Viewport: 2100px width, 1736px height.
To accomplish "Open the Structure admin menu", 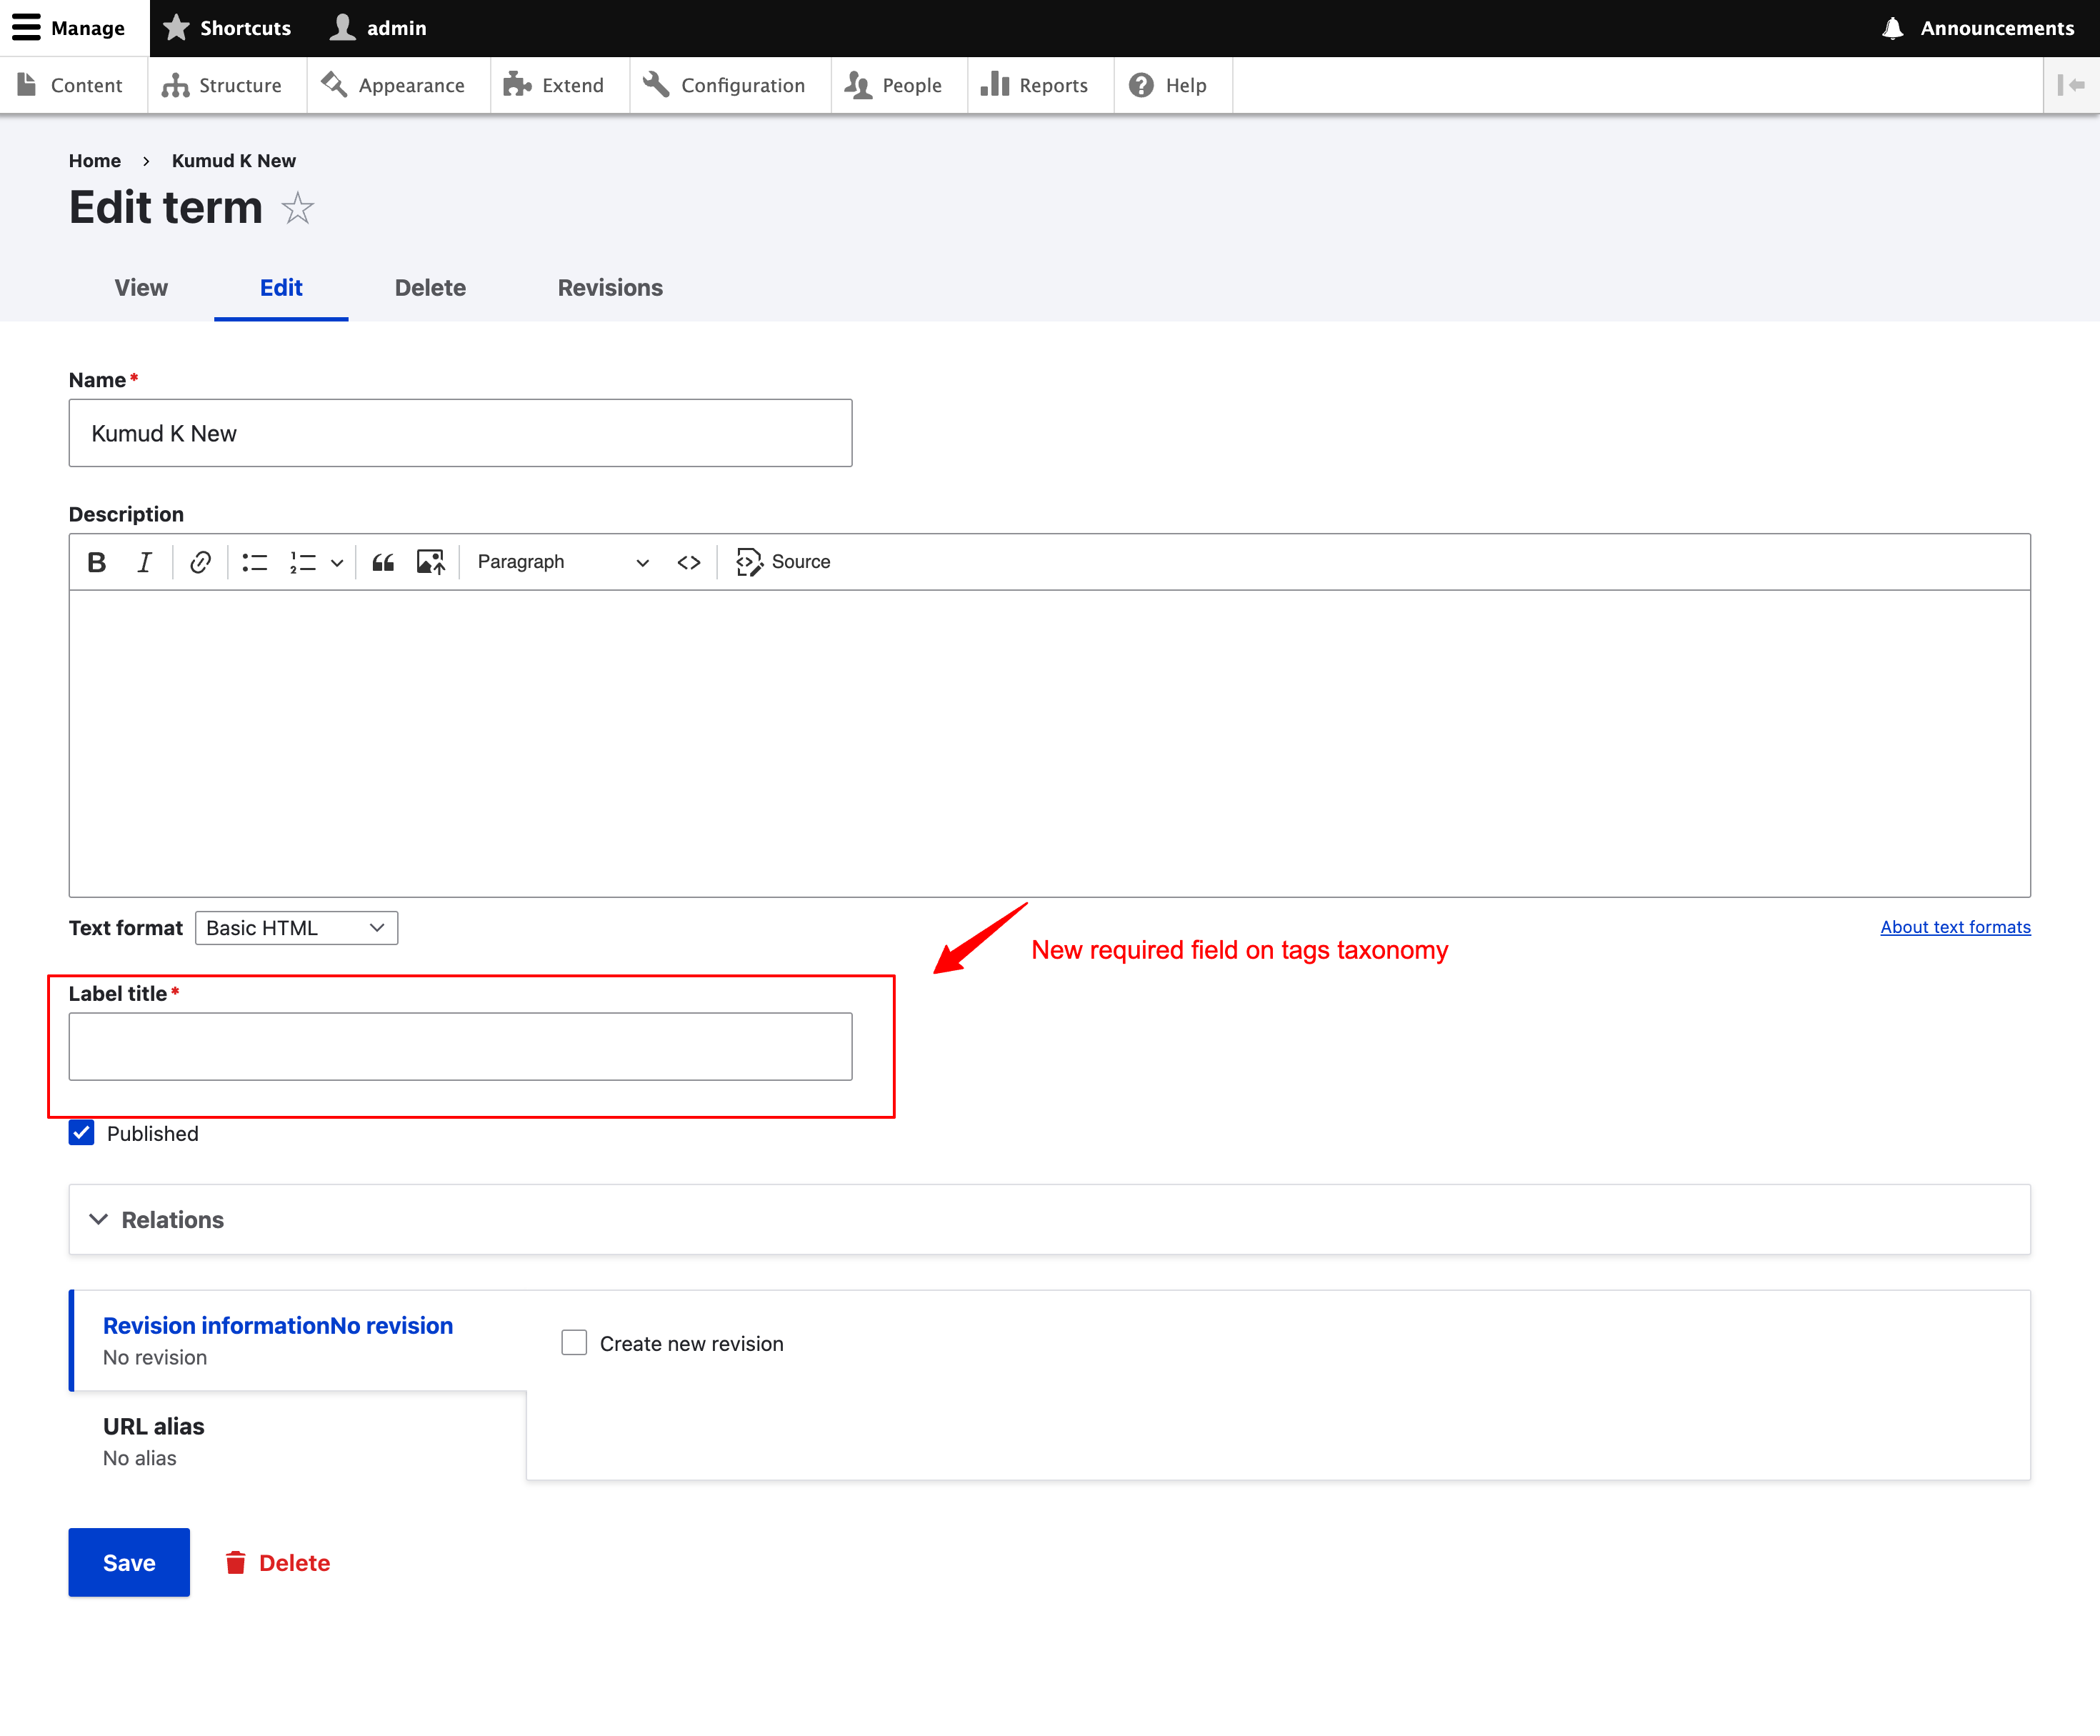I will [x=222, y=85].
